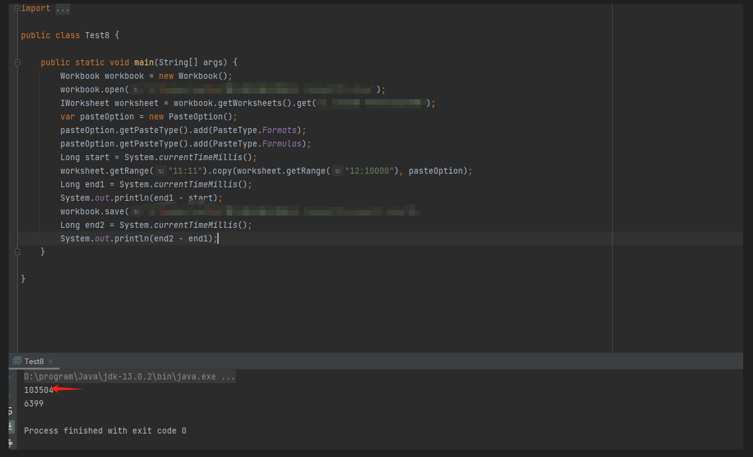Click the console output value 6399
Image resolution: width=753 pixels, height=457 pixels.
[34, 403]
